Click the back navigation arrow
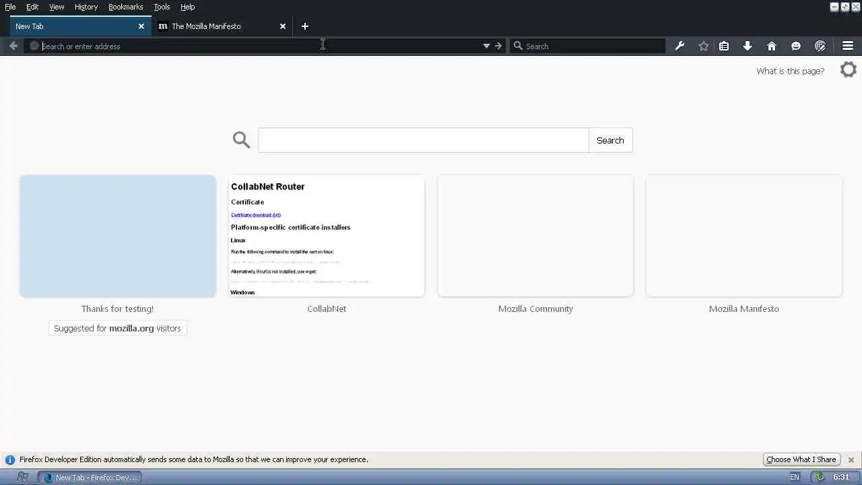Image resolution: width=862 pixels, height=485 pixels. (13, 46)
